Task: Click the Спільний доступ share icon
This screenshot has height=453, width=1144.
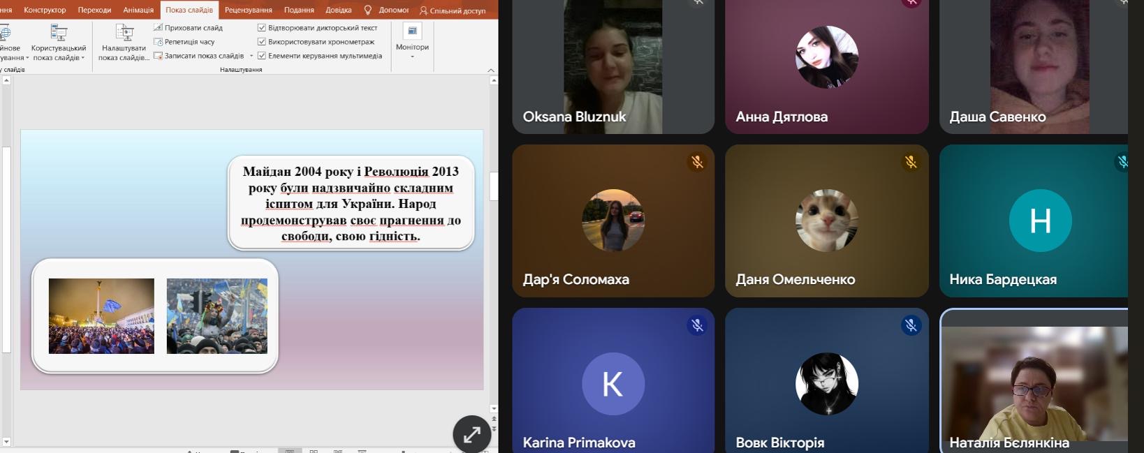Action: click(x=423, y=10)
